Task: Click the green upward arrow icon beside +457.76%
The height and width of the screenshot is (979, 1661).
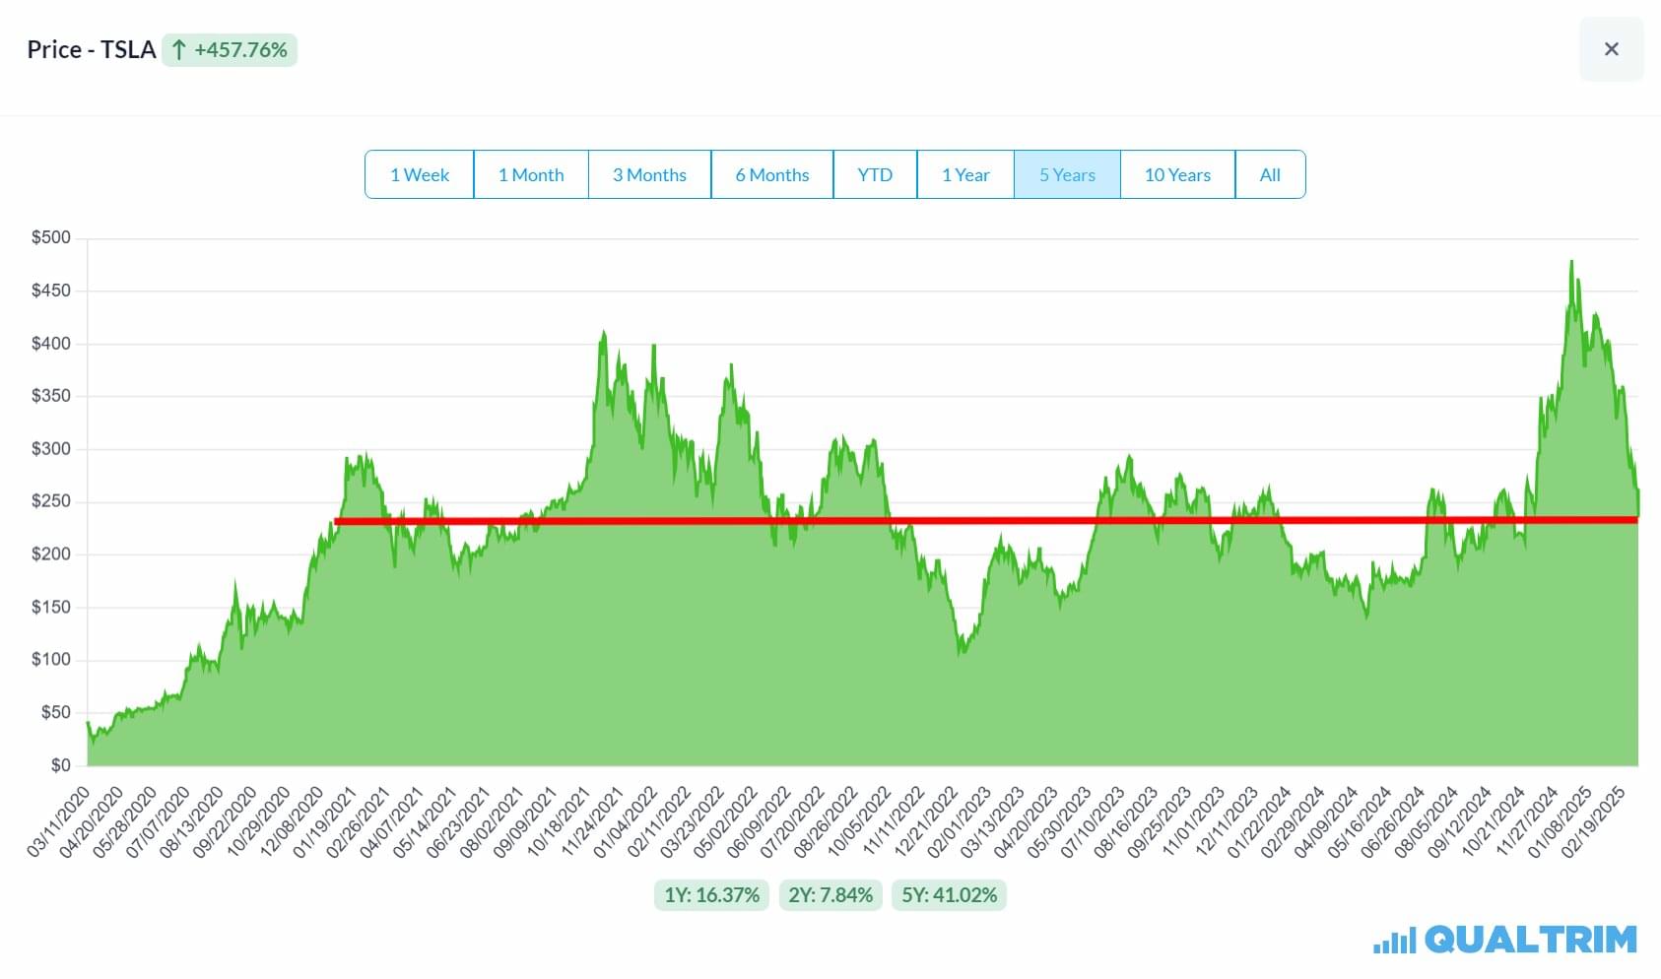Action: click(178, 49)
